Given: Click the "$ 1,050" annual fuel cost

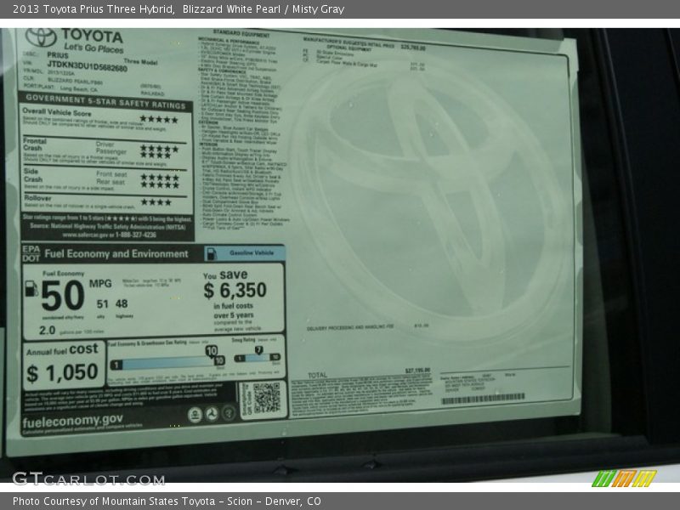Looking at the screenshot, I should pos(62,372).
